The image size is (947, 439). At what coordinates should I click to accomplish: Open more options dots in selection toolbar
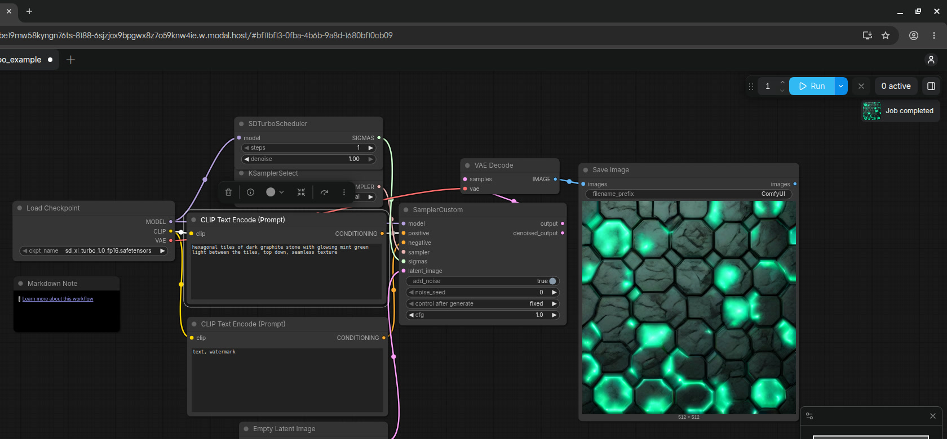coord(344,192)
